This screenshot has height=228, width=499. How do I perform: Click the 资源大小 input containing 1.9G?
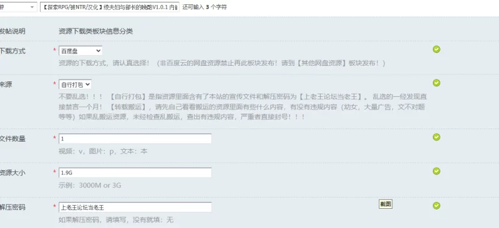click(x=135, y=173)
